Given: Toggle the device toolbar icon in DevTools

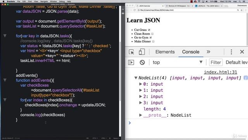Looking at the screenshot, I should [142, 52].
